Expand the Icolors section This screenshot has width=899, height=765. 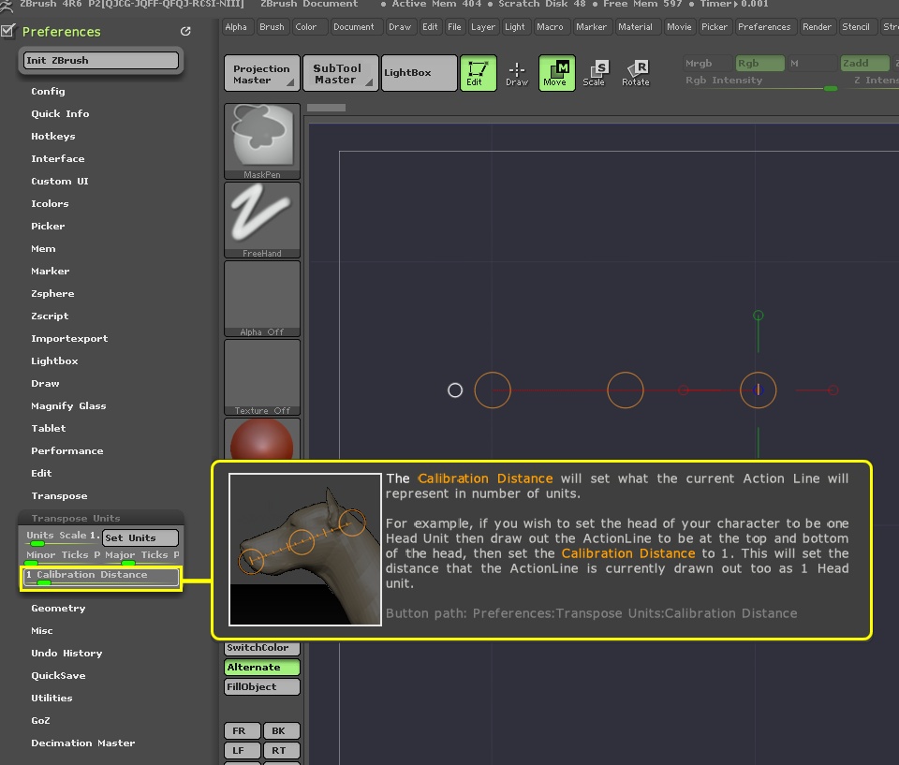(50, 203)
